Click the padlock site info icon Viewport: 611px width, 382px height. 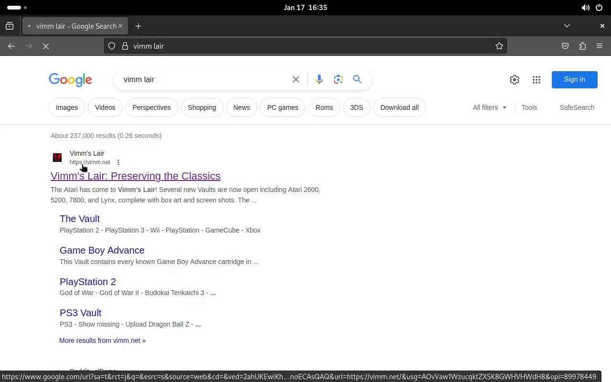tap(125, 46)
